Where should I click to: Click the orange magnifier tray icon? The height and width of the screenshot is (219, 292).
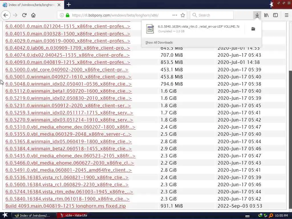point(271,216)
